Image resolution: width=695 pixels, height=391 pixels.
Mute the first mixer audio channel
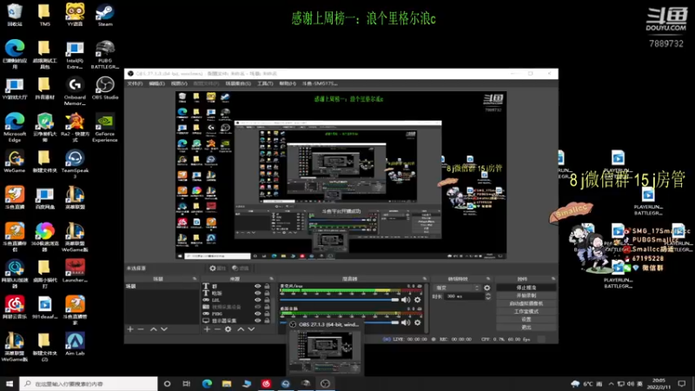tap(406, 300)
